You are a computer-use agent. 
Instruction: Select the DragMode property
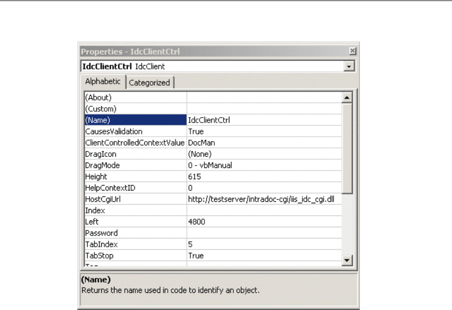point(136,165)
